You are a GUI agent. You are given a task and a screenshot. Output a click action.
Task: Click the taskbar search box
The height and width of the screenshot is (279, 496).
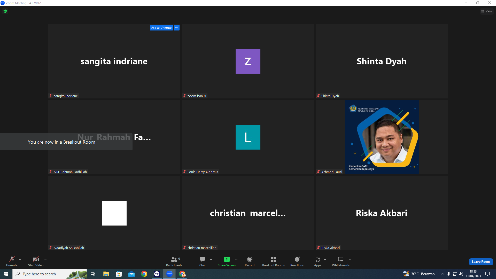coord(50,274)
